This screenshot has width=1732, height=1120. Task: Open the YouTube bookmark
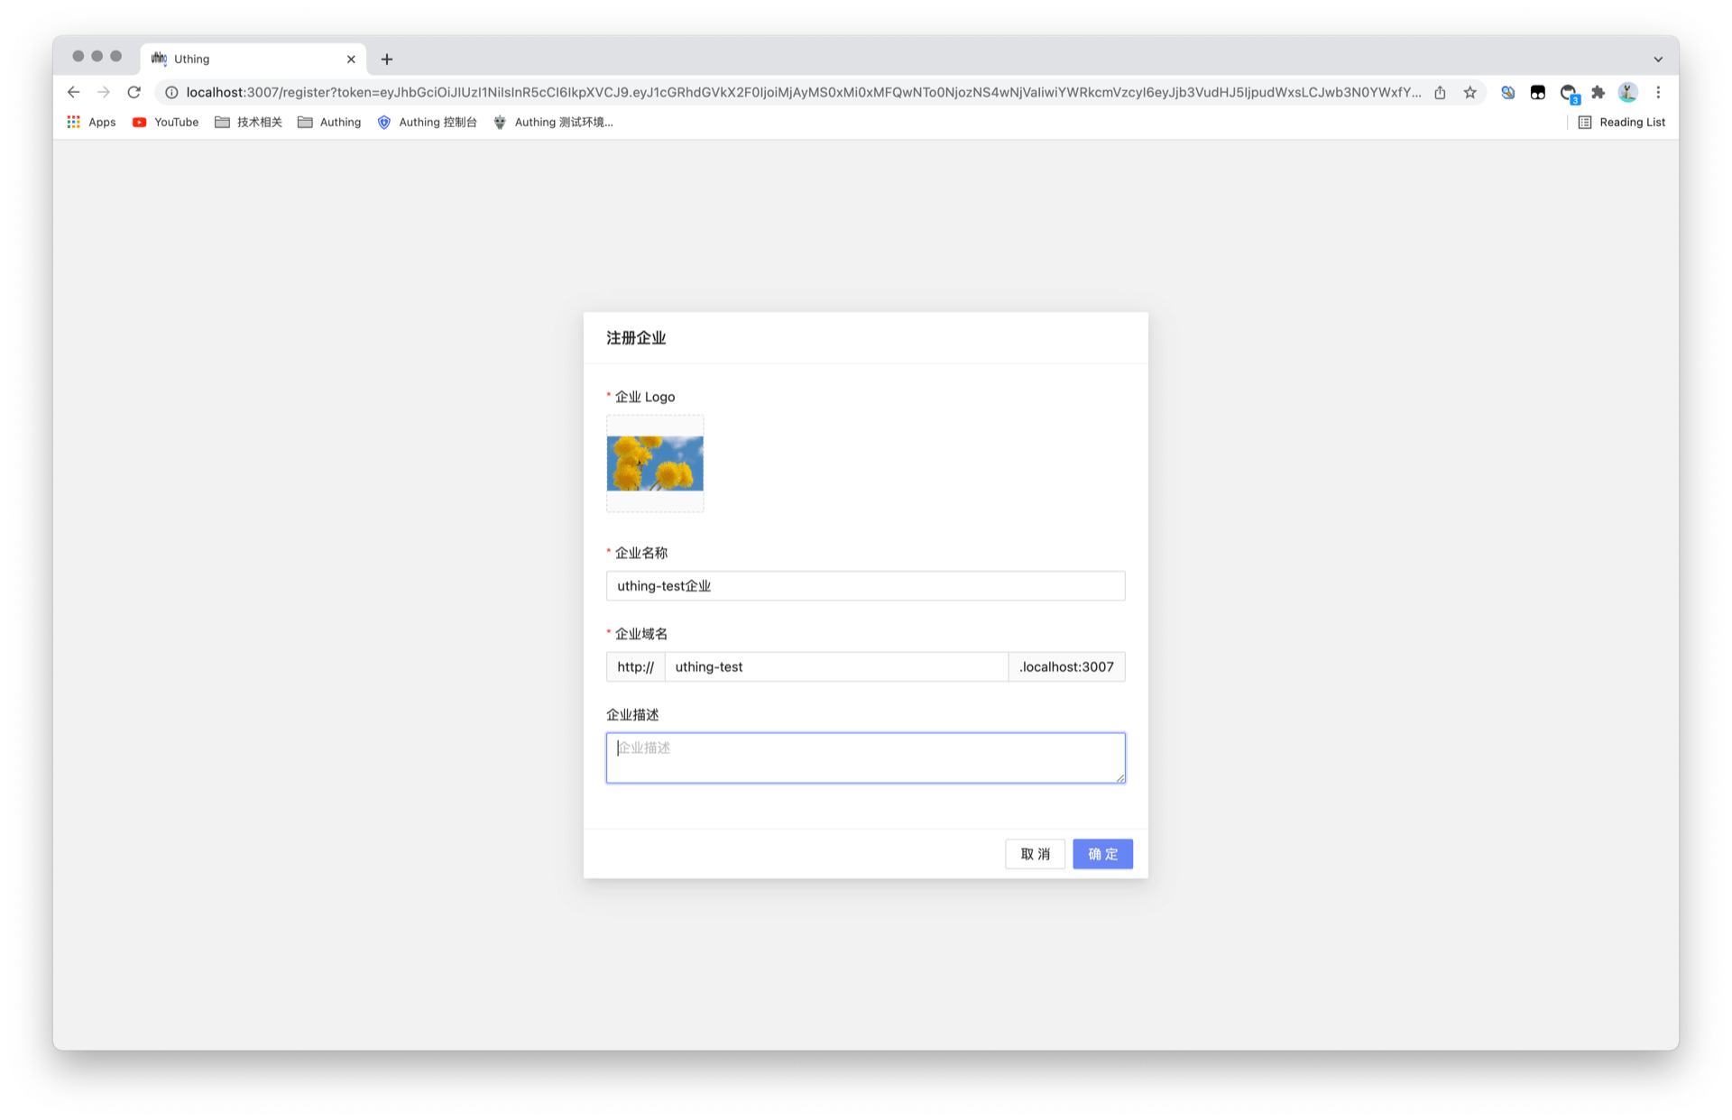[166, 122]
